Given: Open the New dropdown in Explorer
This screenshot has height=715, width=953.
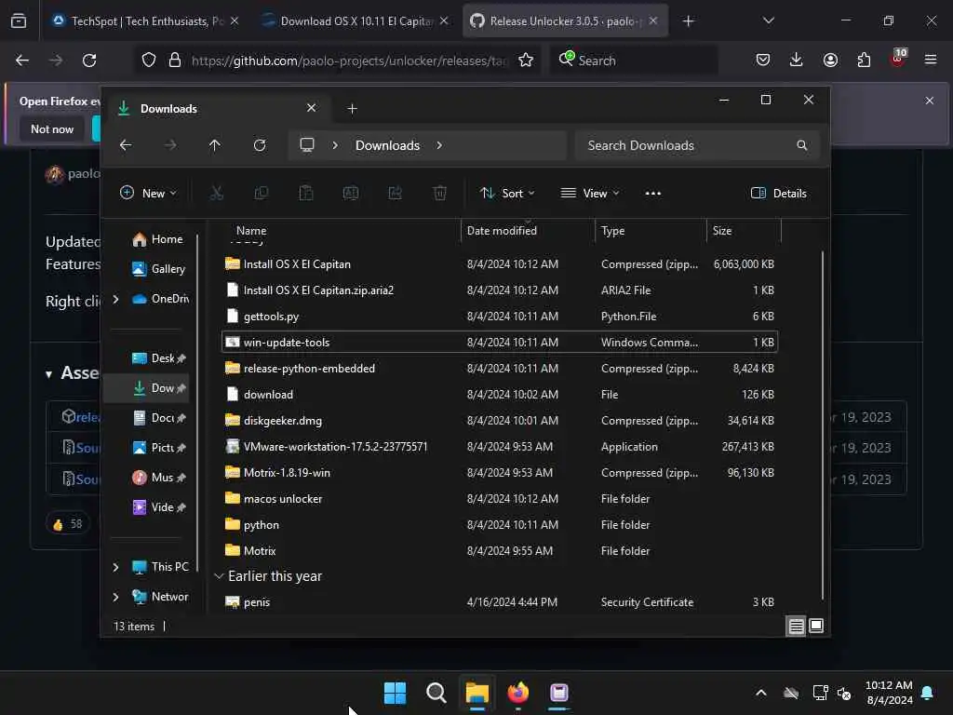Looking at the screenshot, I should pyautogui.click(x=148, y=194).
